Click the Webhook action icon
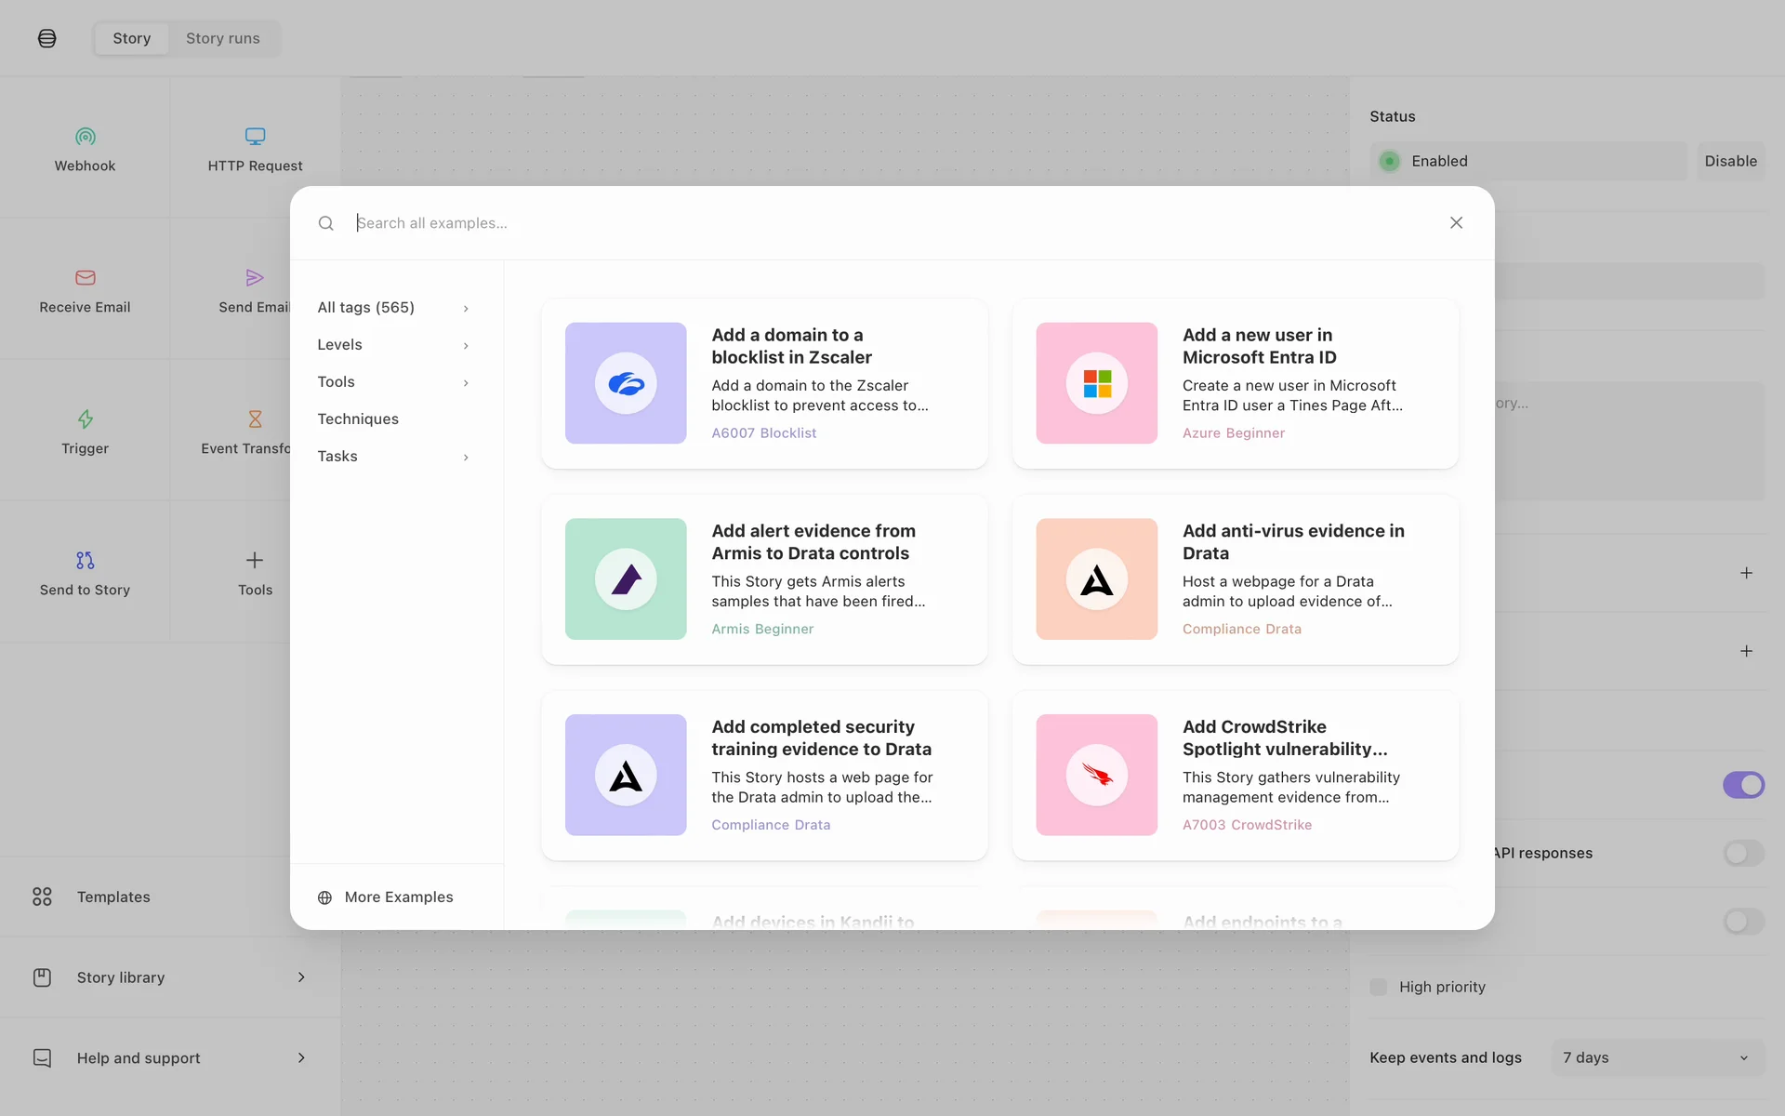The height and width of the screenshot is (1116, 1785). [85, 137]
